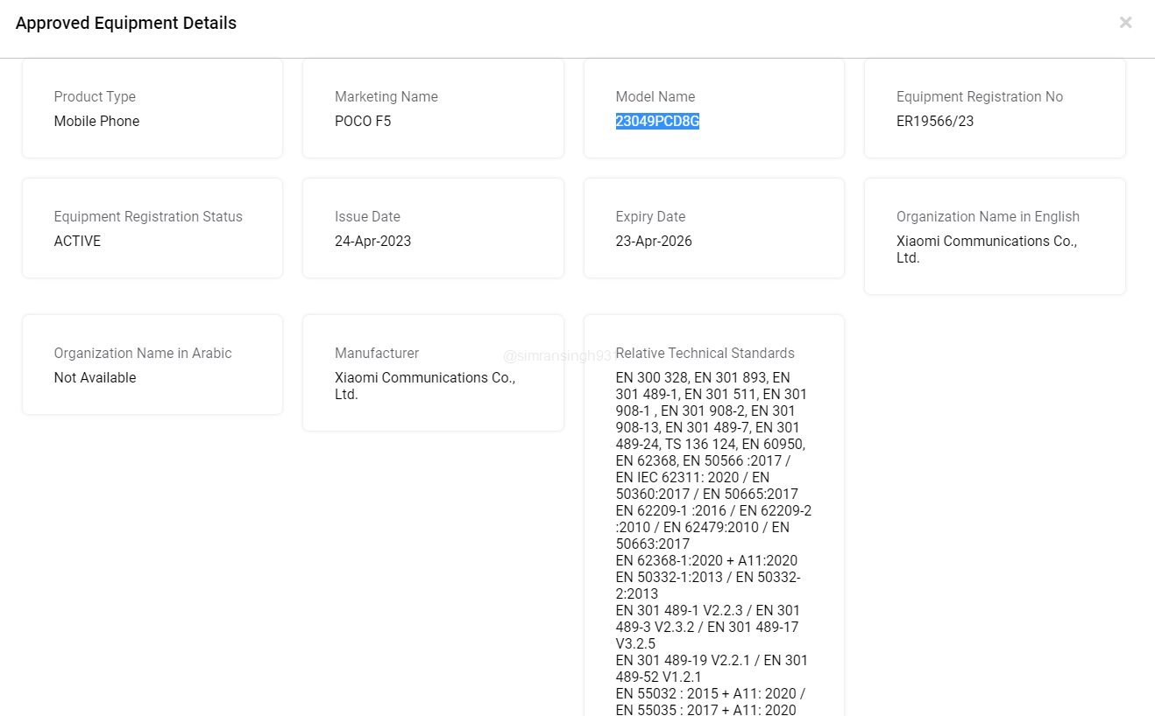Click the line "EN 62209-1 :2016 / EN 62209-2"
This screenshot has height=716, width=1155.
[713, 511]
